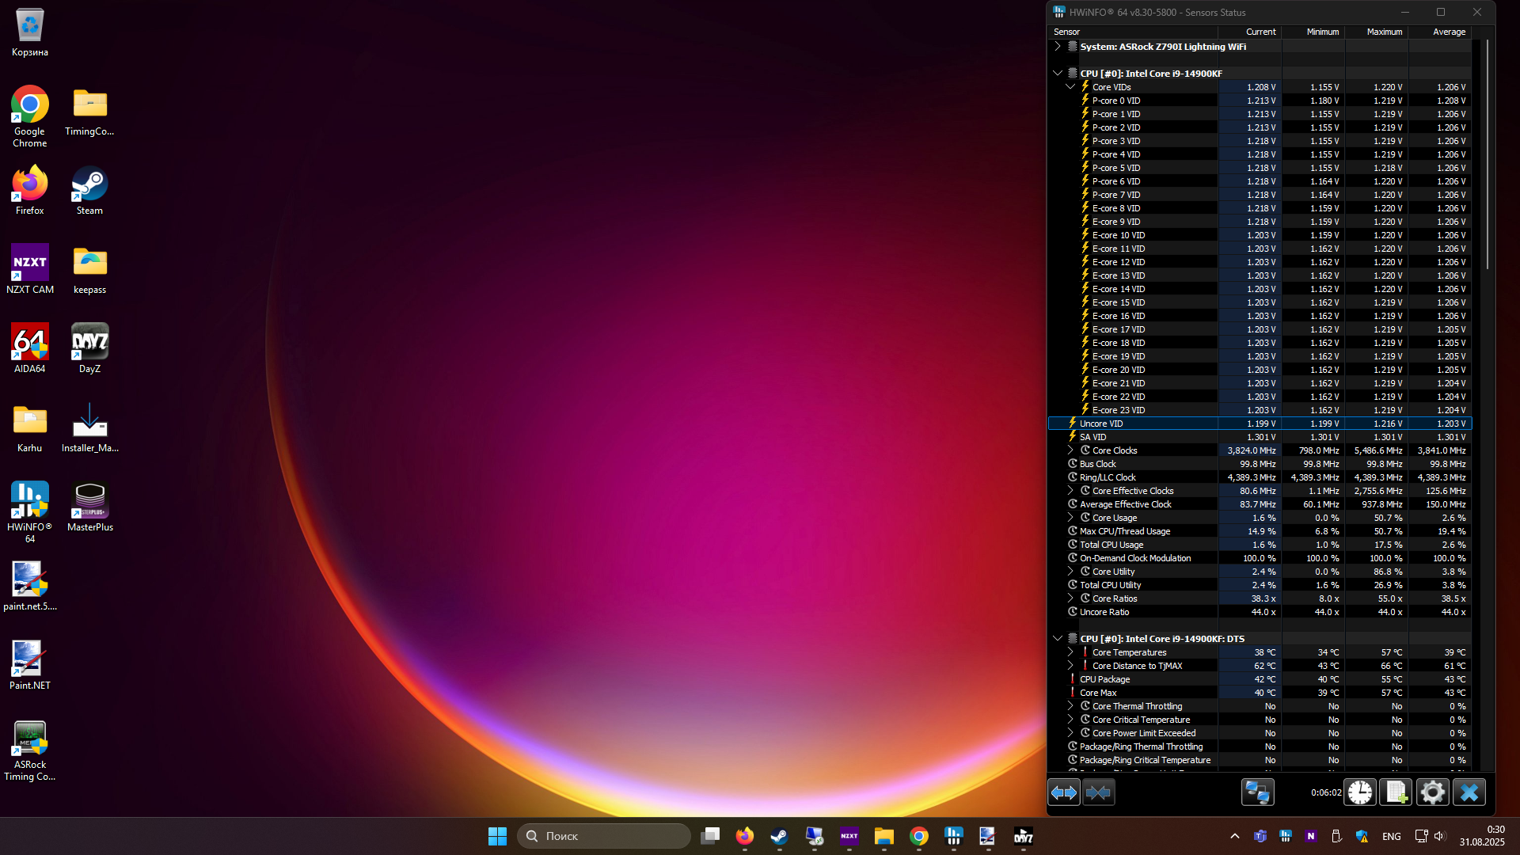Select the Bus Clock row
This screenshot has width=1520, height=855.
point(1260,464)
